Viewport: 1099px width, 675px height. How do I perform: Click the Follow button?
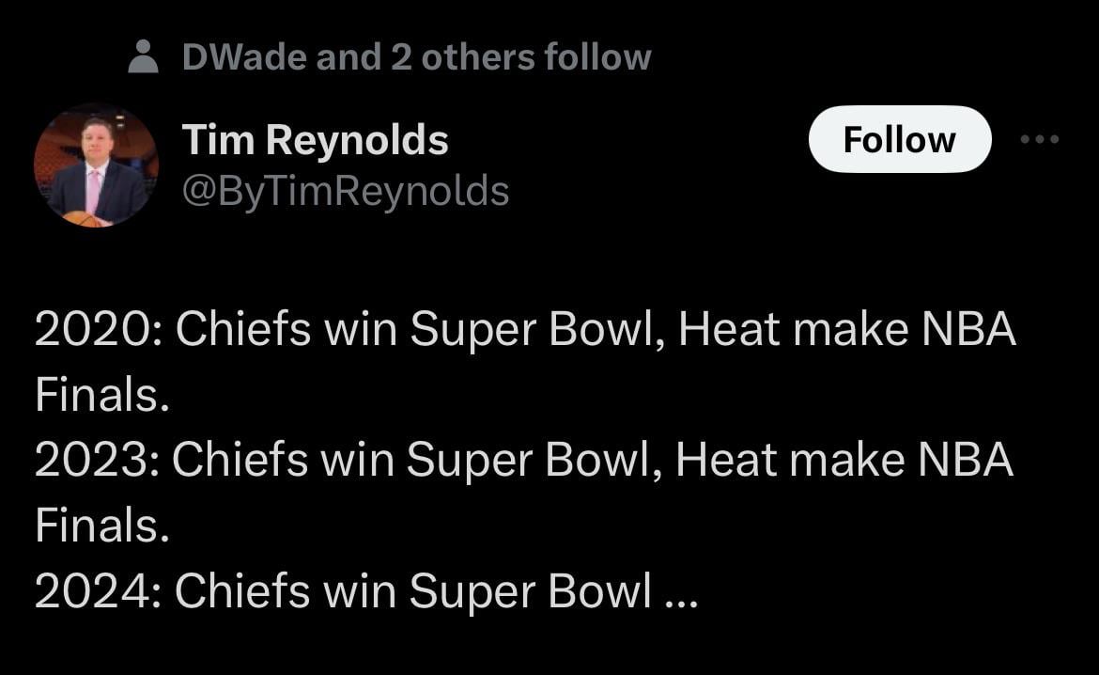(x=899, y=139)
